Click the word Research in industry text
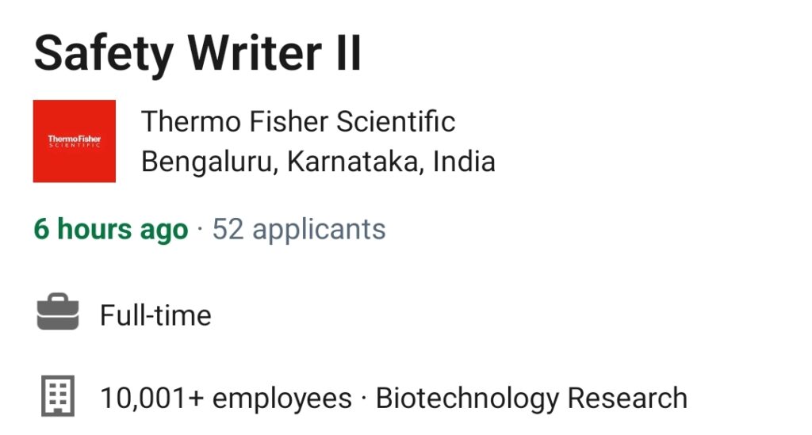Image resolution: width=812 pixels, height=435 pixels. click(628, 399)
